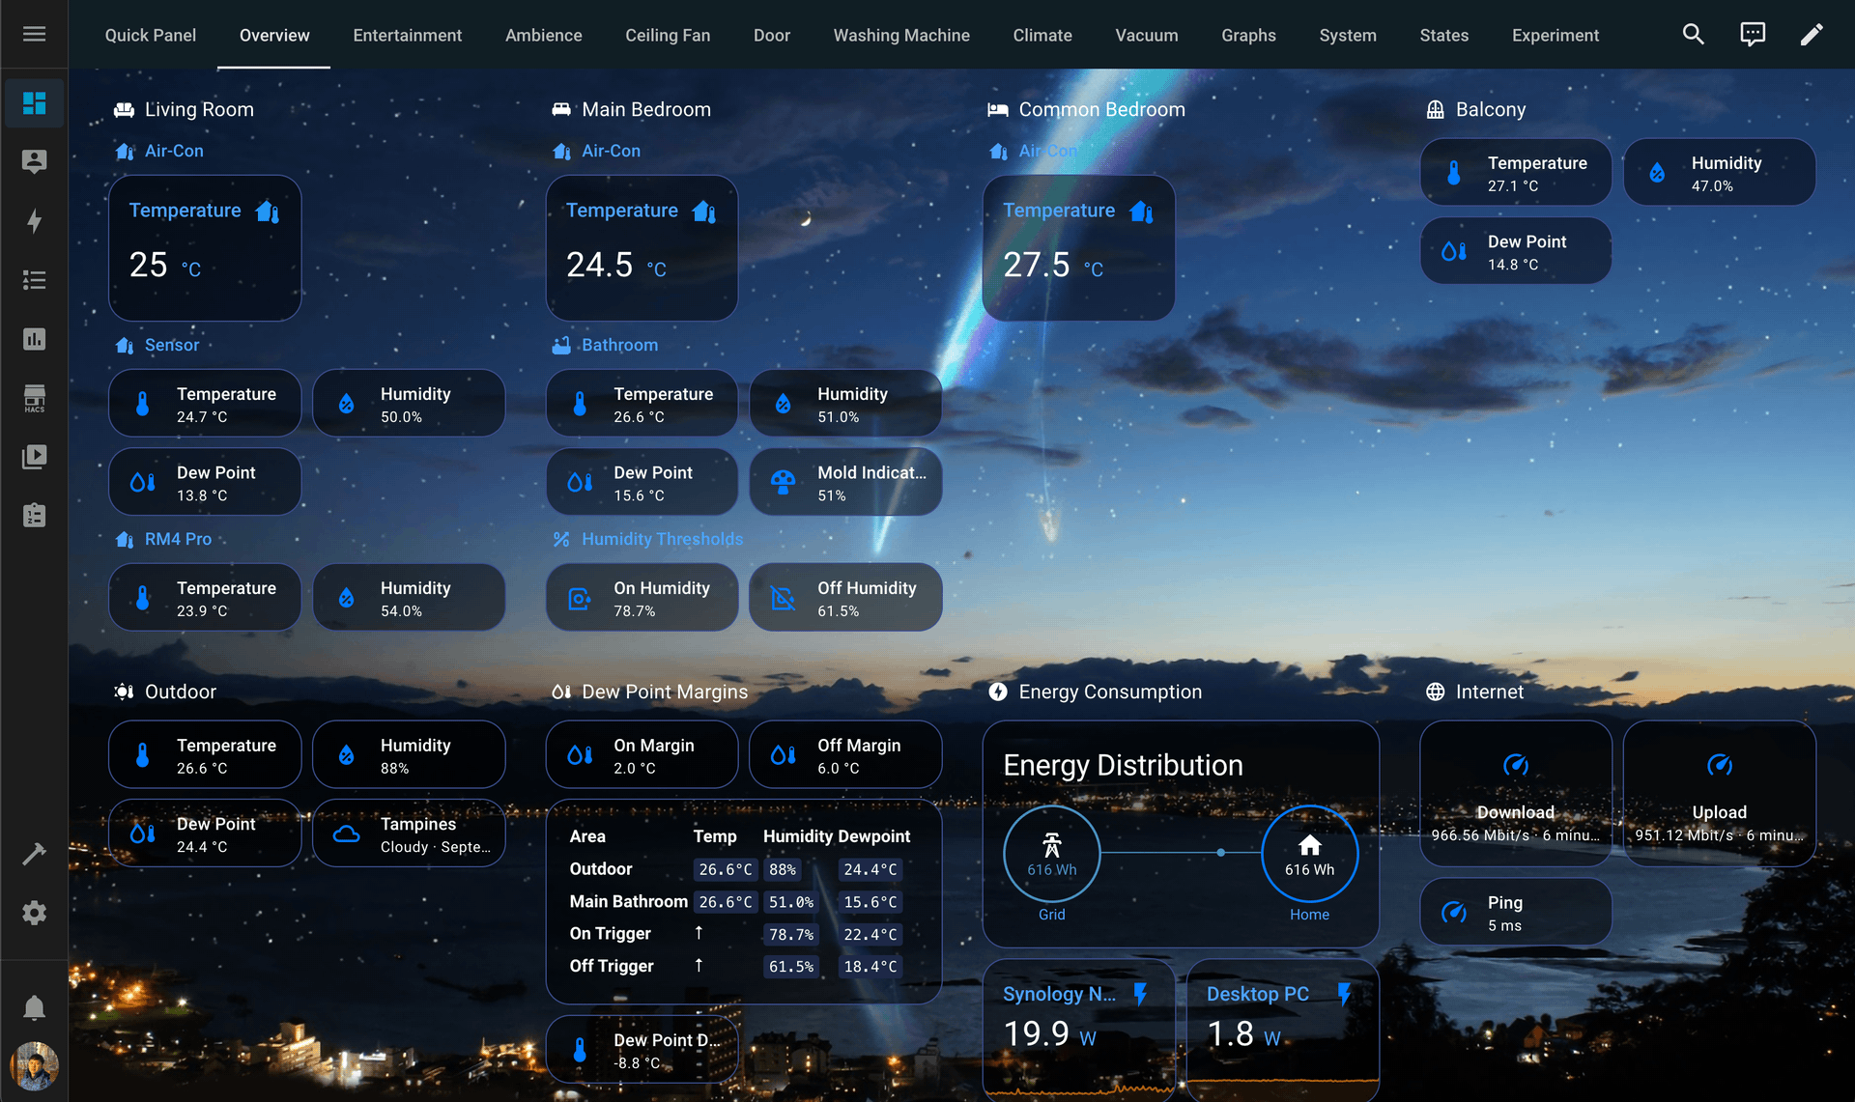
Task: Open the Energy panel via the lightning icon
Action: [34, 221]
